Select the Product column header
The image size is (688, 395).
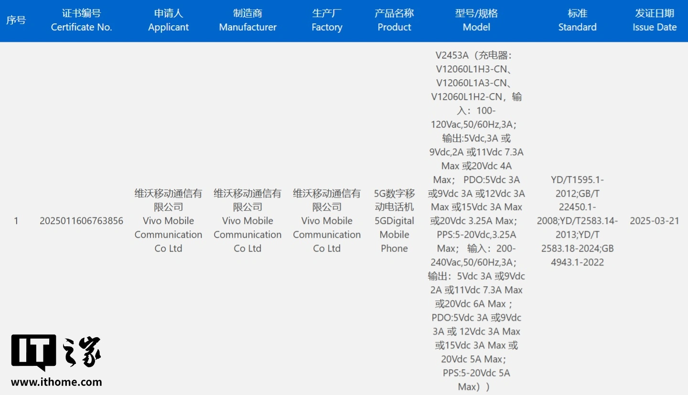click(x=394, y=21)
